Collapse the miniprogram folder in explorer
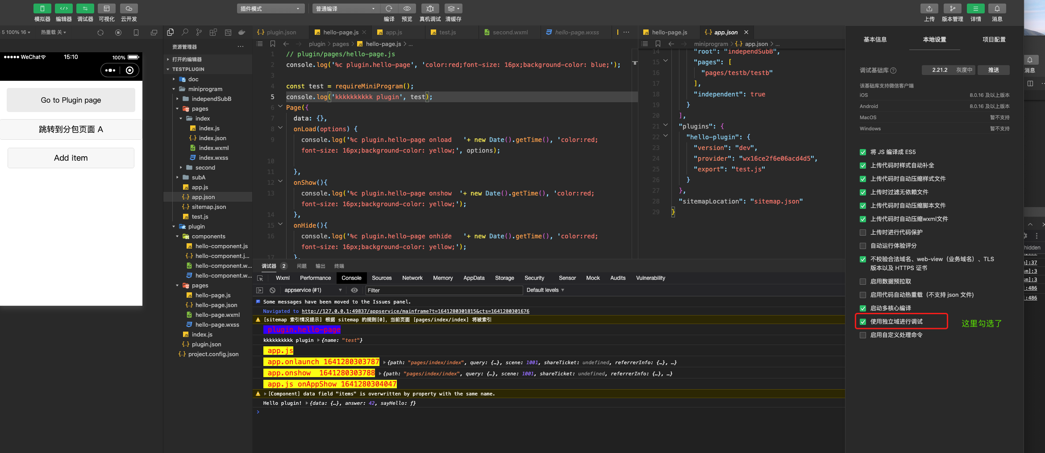Image resolution: width=1045 pixels, height=453 pixels. pos(174,89)
